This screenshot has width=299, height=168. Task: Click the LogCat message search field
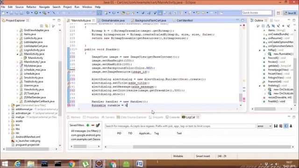coord(180,126)
